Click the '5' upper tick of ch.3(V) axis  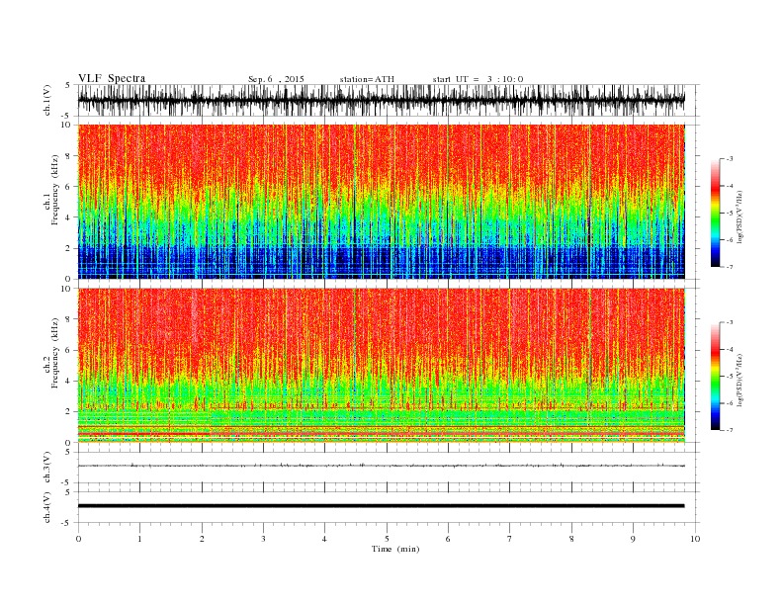click(68, 452)
